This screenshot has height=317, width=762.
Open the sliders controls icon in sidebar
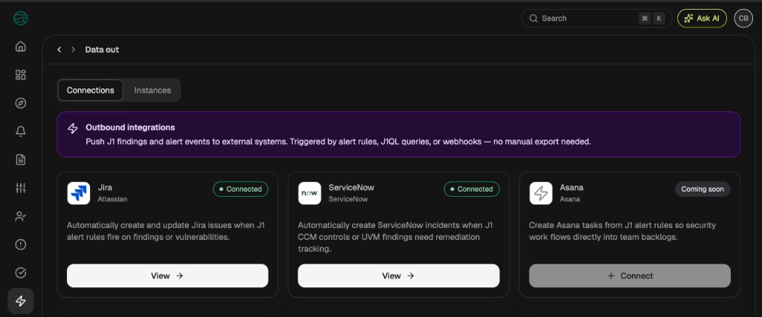click(20, 188)
